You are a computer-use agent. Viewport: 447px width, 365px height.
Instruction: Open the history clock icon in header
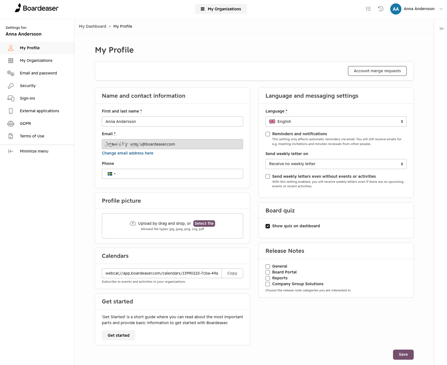click(x=381, y=9)
